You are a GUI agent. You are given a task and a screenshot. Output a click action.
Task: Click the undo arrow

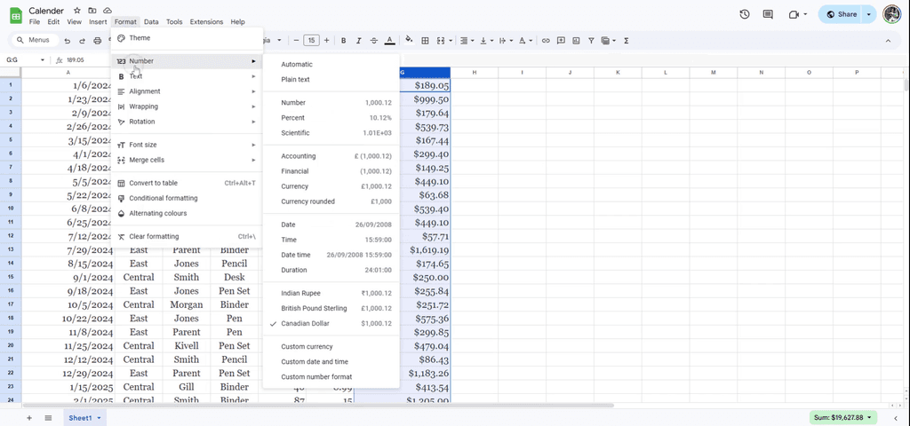[x=68, y=41]
